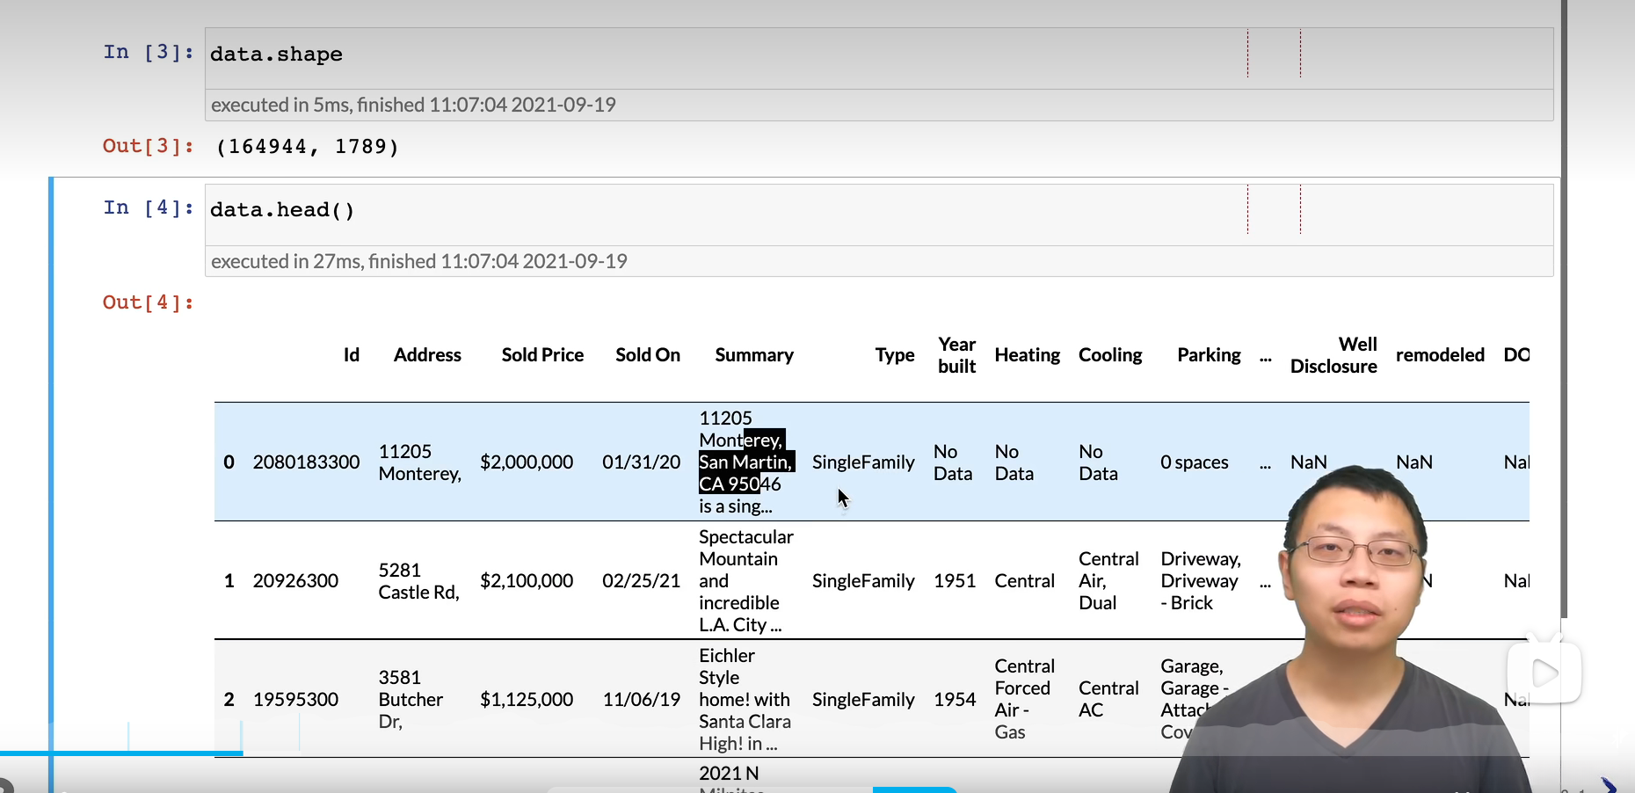Click SingleFamily in row 2
1635x793 pixels.
click(x=863, y=700)
